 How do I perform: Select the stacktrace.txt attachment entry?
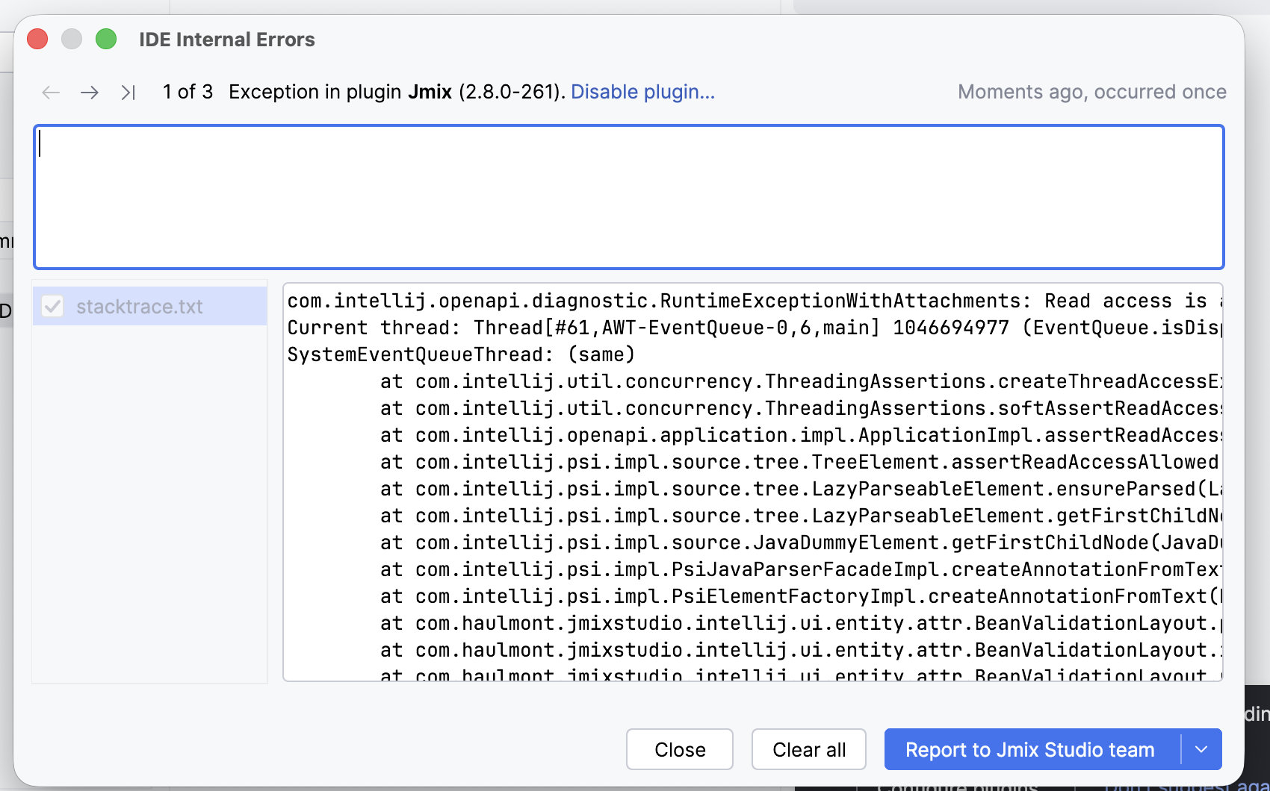coord(140,307)
